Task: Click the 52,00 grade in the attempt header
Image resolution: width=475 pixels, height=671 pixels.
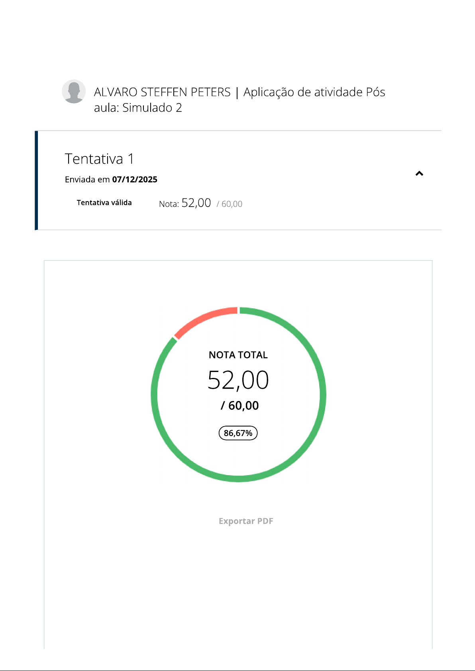Action: [x=196, y=203]
